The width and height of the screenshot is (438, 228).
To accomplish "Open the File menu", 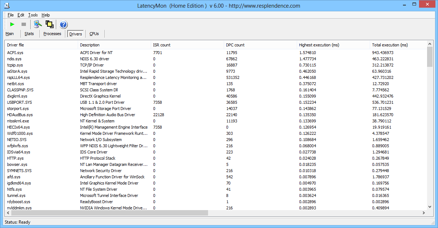I will 11,15.
